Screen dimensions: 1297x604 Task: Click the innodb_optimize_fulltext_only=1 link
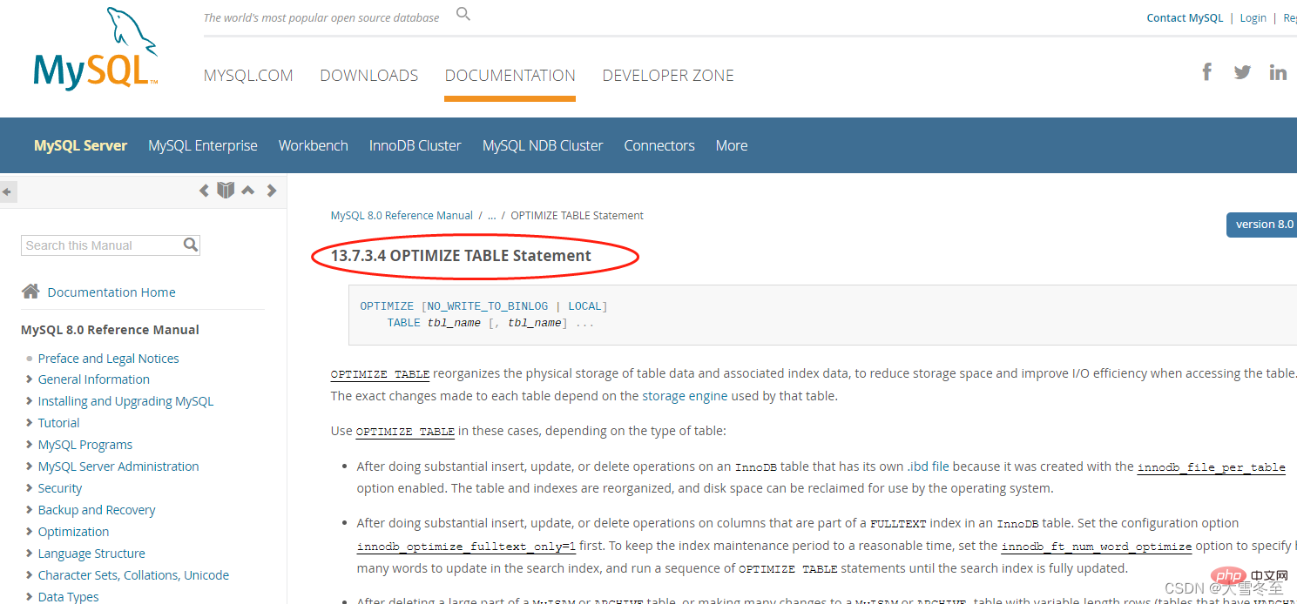click(467, 547)
